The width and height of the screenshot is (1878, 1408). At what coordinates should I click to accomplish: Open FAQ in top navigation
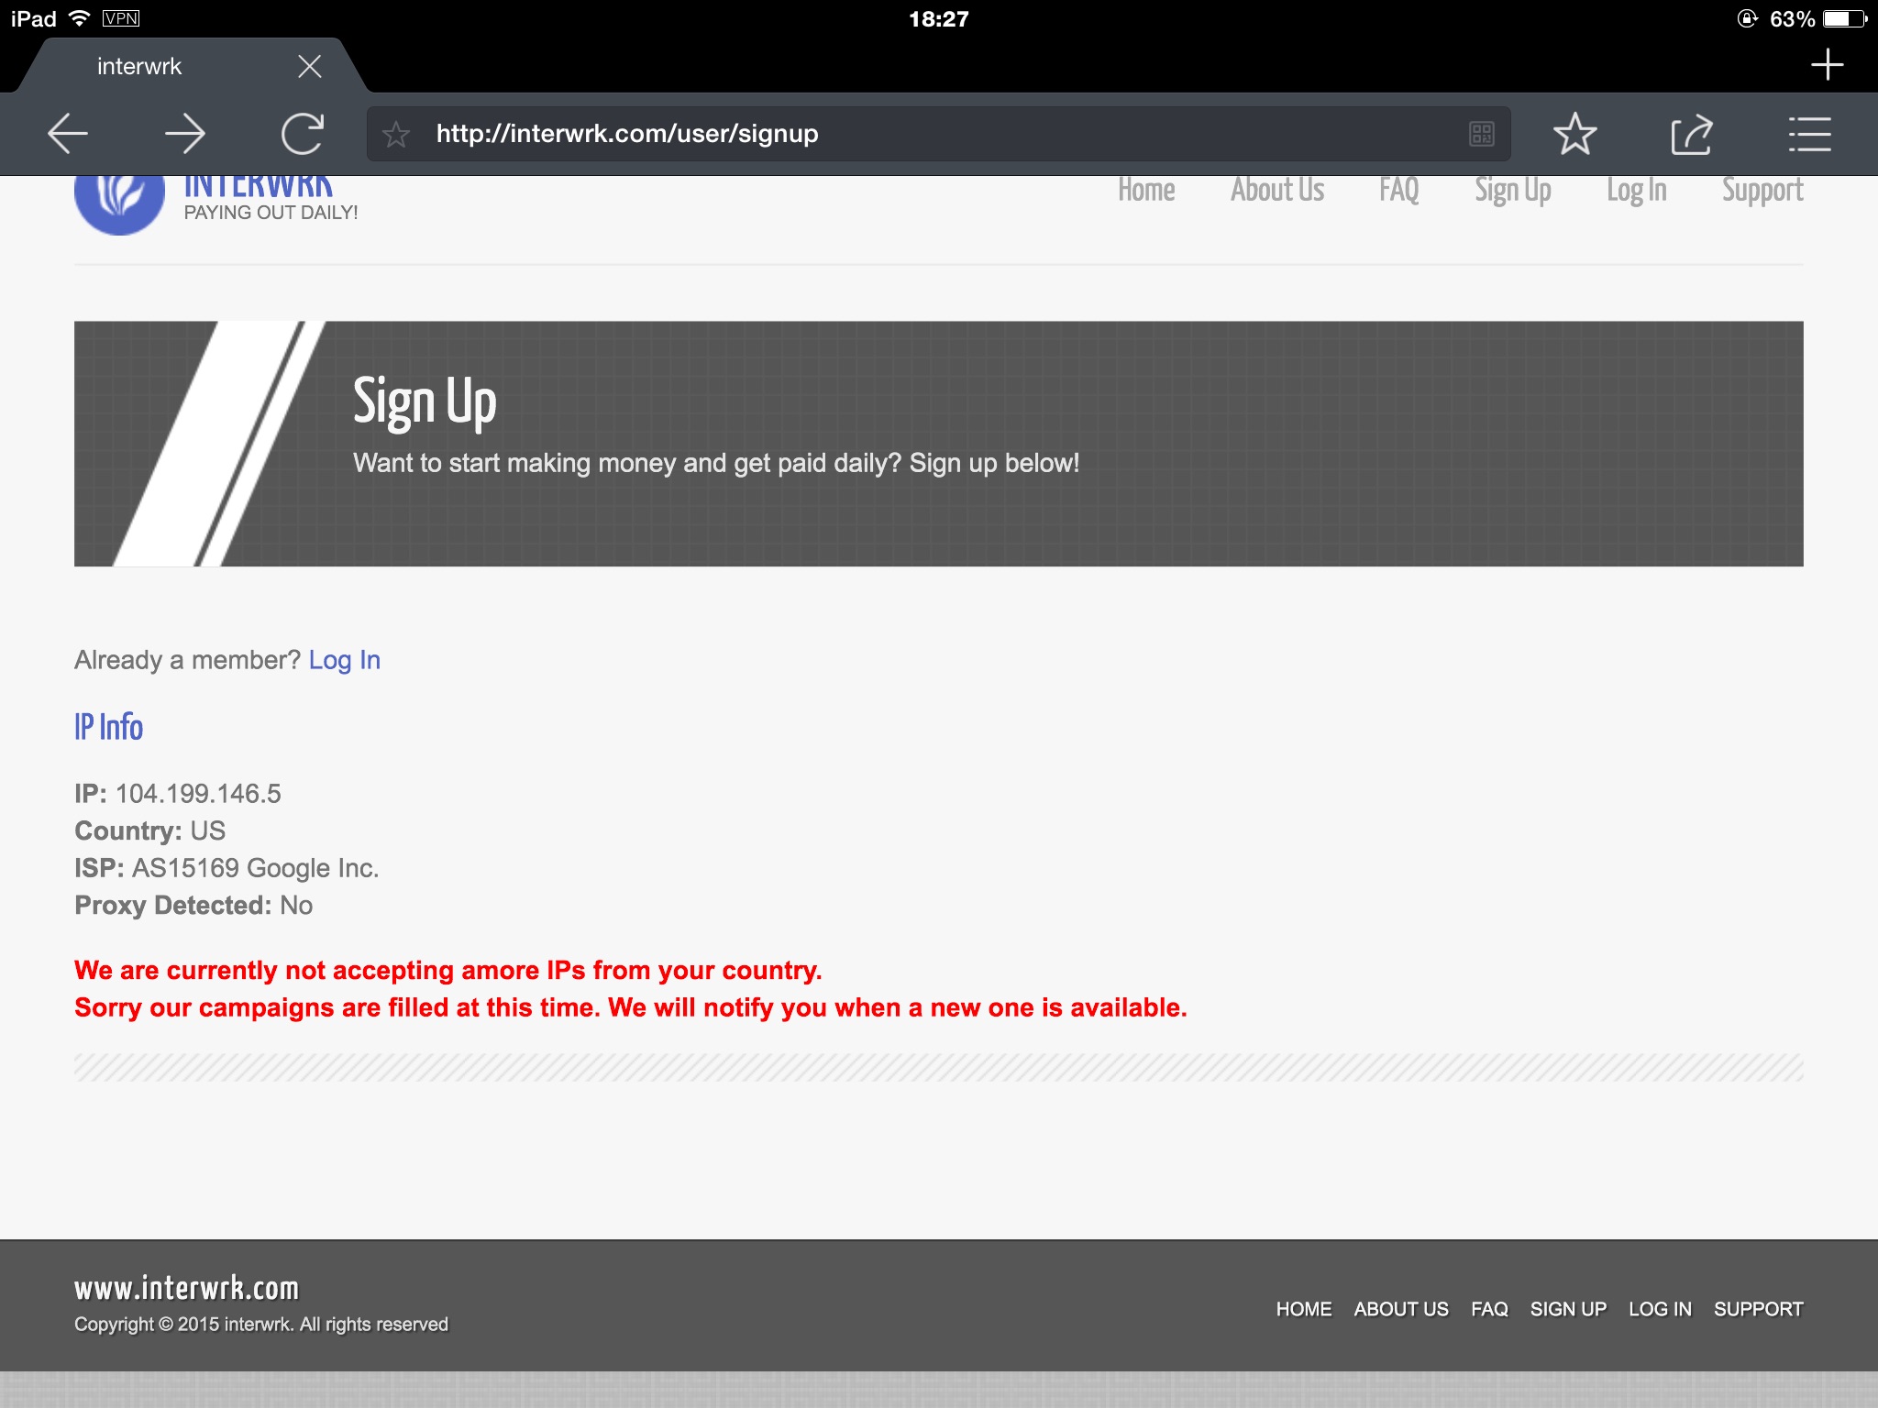click(1398, 191)
